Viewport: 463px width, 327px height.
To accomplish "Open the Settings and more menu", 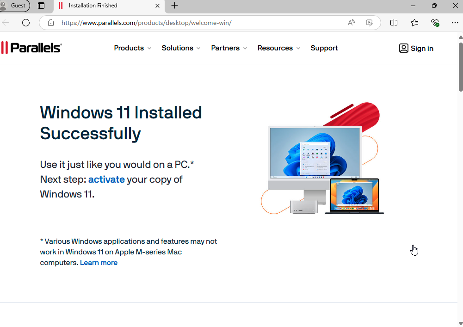I will pos(455,22).
